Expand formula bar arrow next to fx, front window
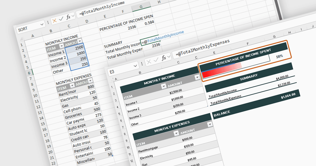Image resolution: width=316 pixels, height=166 pixels. pyautogui.click(x=169, y=56)
